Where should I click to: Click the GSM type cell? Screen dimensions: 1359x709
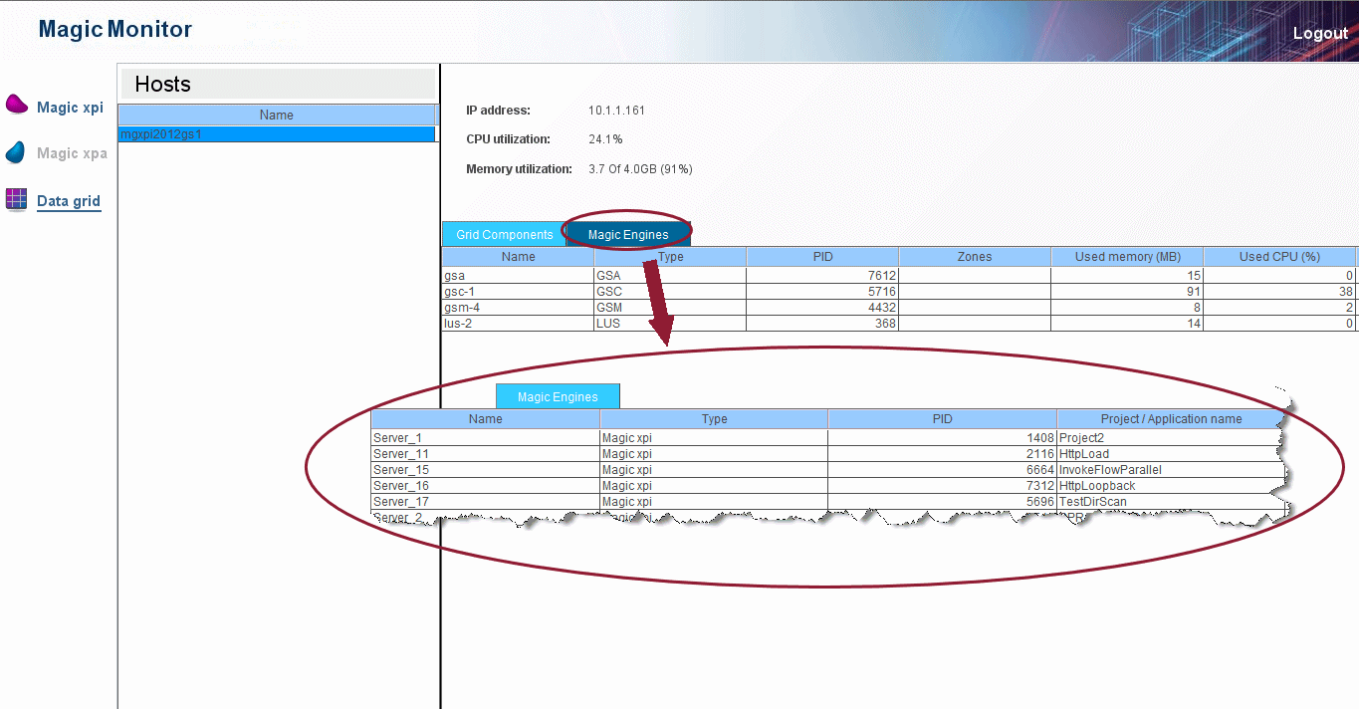pos(670,307)
